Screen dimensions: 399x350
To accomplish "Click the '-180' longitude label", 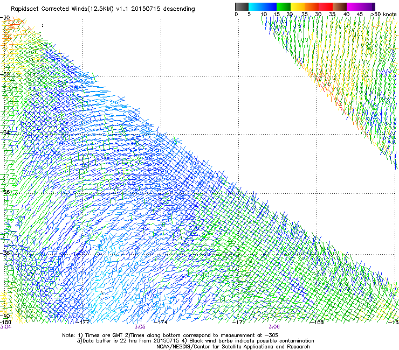I will click(x=5, y=322).
